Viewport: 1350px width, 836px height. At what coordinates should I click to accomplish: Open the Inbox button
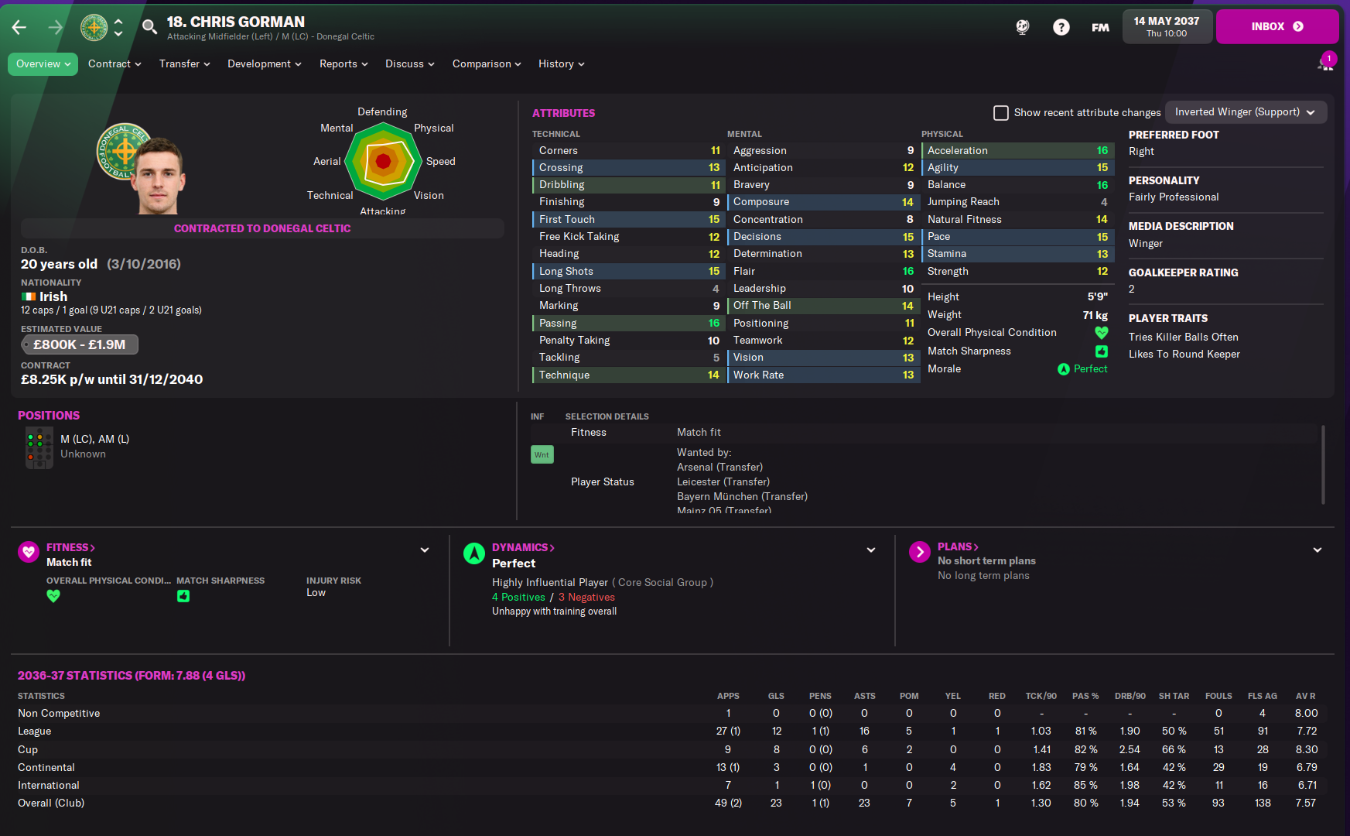point(1277,26)
